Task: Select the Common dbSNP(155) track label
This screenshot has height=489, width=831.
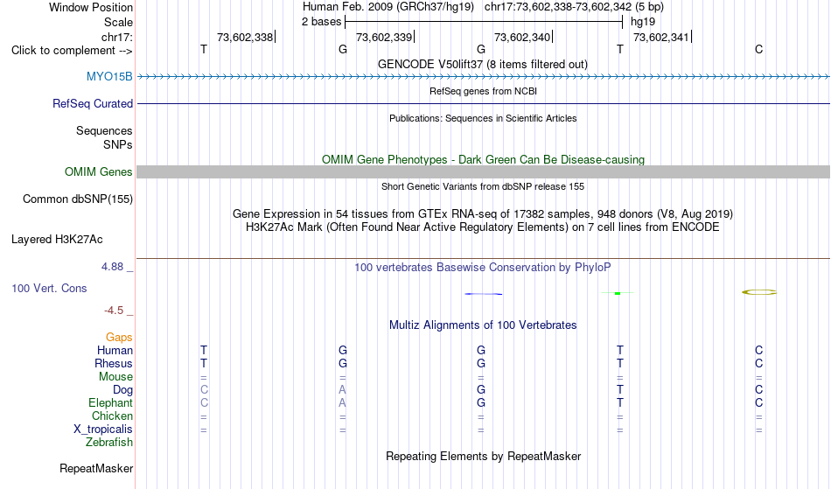Action: coord(78,199)
